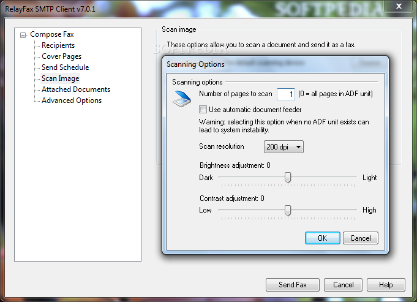Click in Number of pages to scan field
This screenshot has height=302, width=417.
285,94
